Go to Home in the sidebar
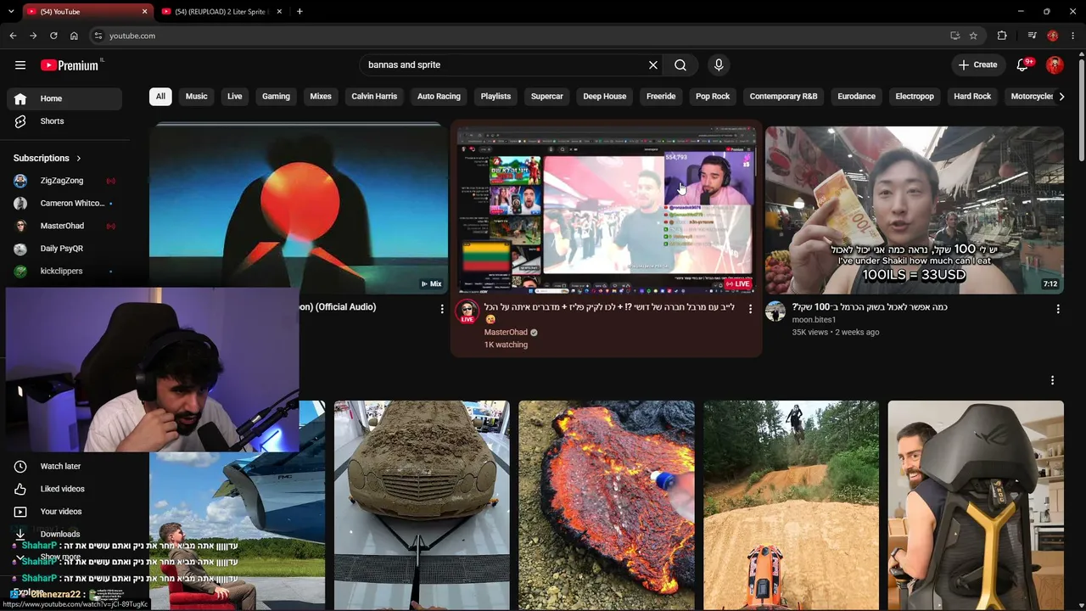 64,98
